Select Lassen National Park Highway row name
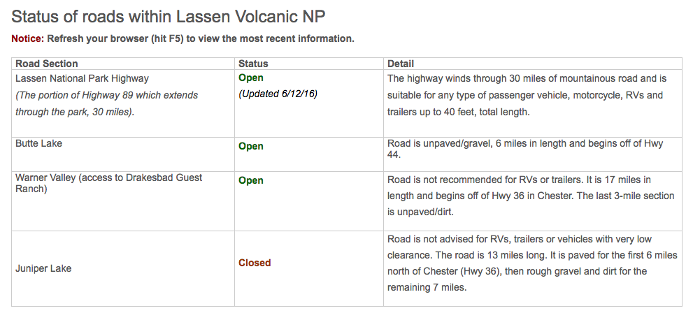The height and width of the screenshot is (320, 693). [x=83, y=78]
